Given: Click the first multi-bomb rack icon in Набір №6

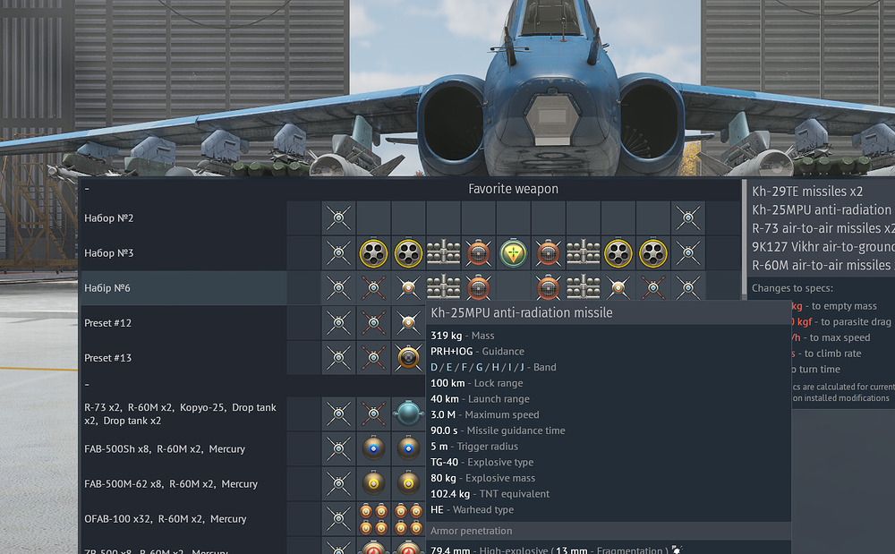Looking at the screenshot, I should pyautogui.click(x=444, y=287).
